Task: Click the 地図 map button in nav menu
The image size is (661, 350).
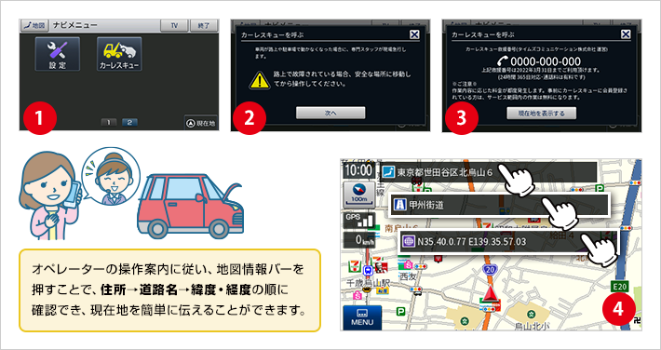Action: coord(35,25)
